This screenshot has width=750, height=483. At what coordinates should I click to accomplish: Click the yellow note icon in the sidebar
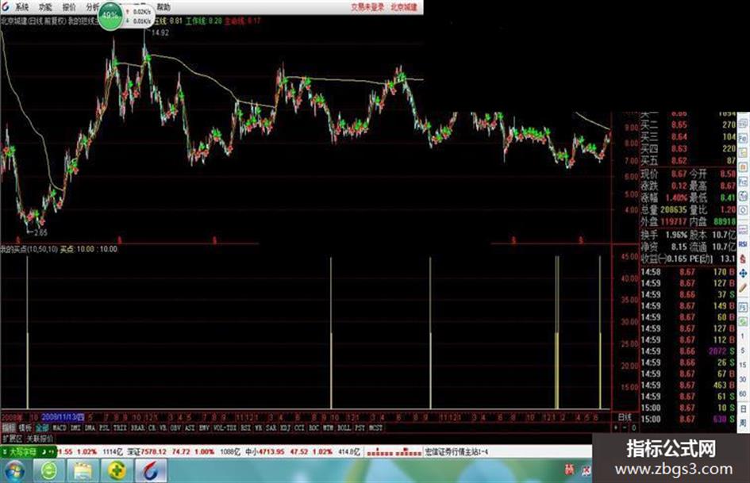[x=744, y=151]
